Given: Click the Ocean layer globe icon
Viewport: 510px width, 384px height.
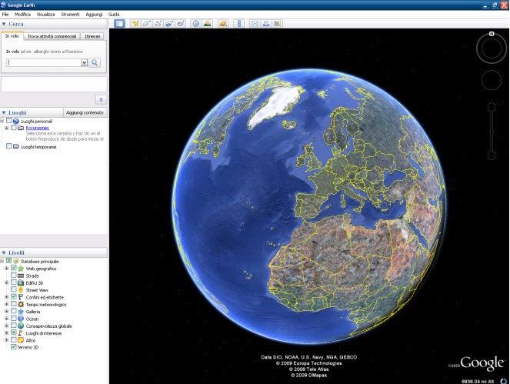Looking at the screenshot, I should pyautogui.click(x=21, y=319).
